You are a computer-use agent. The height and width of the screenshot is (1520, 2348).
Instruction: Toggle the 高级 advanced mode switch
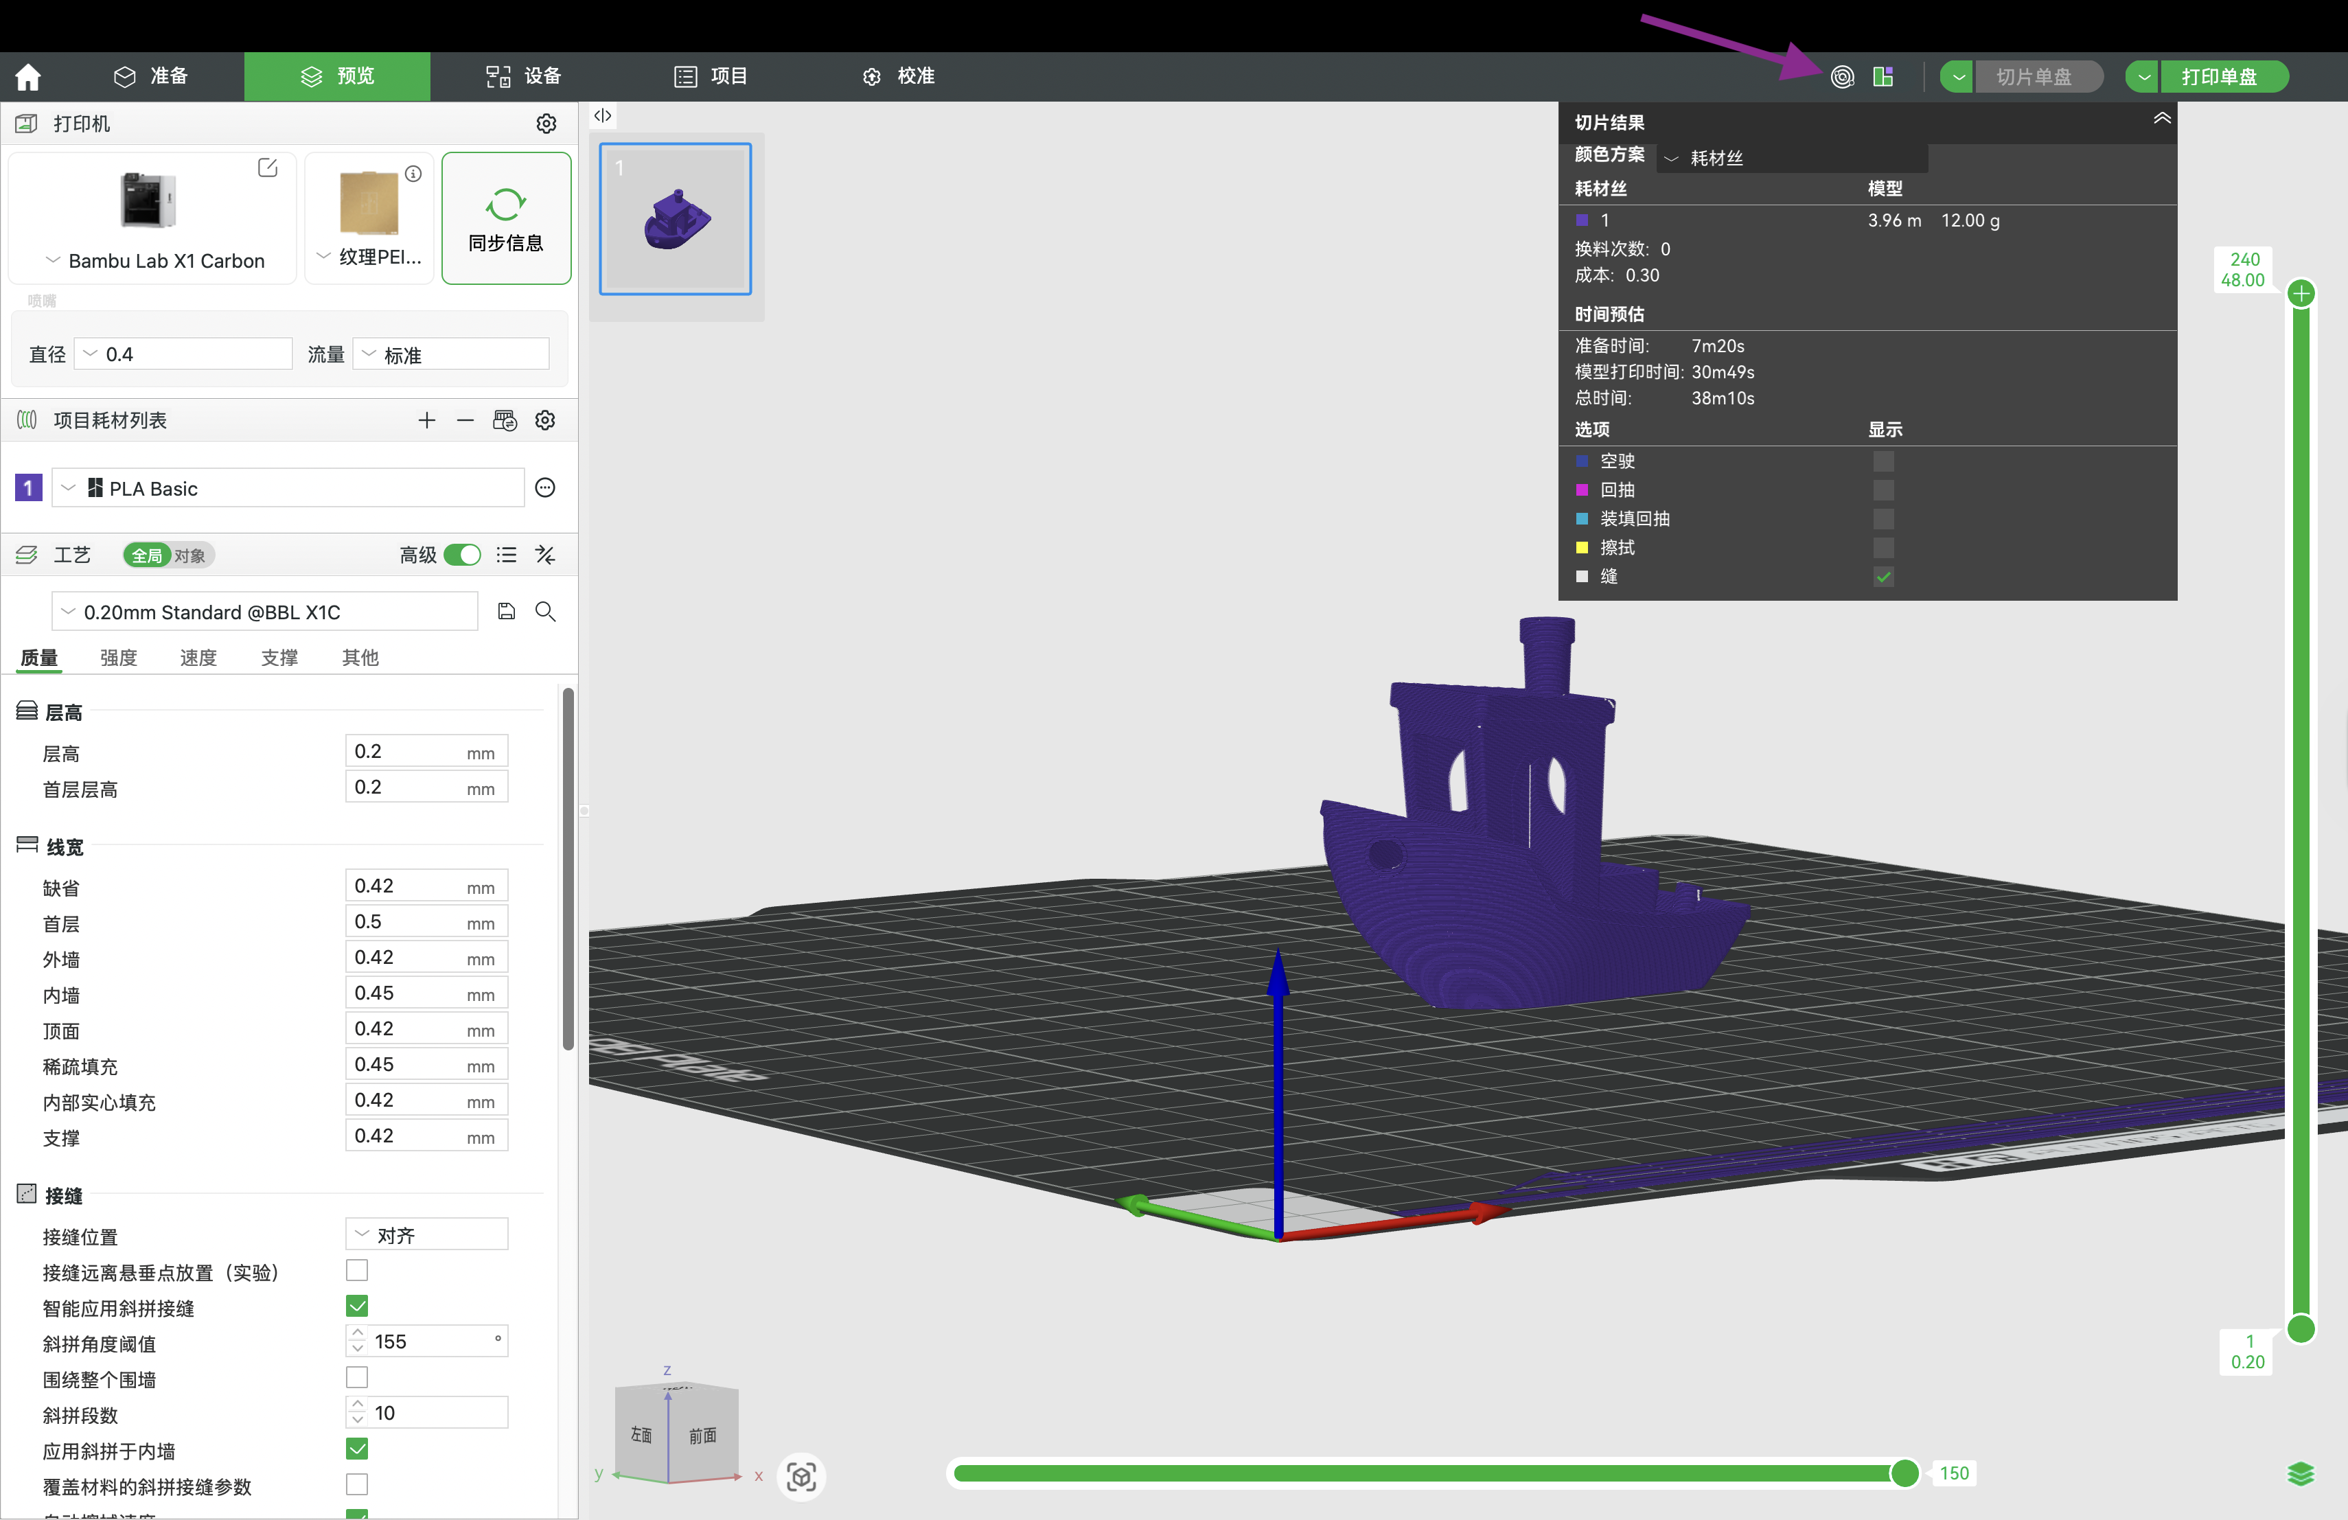point(462,555)
